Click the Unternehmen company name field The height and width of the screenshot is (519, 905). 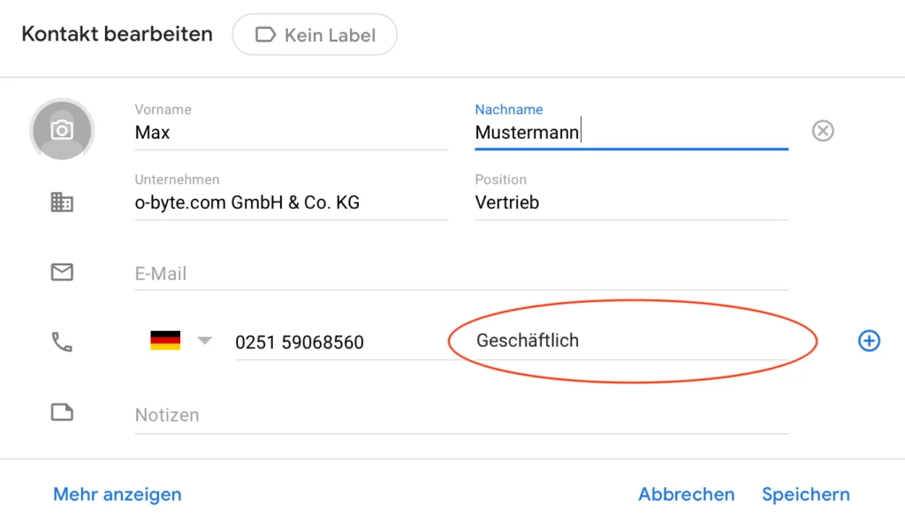pos(290,202)
